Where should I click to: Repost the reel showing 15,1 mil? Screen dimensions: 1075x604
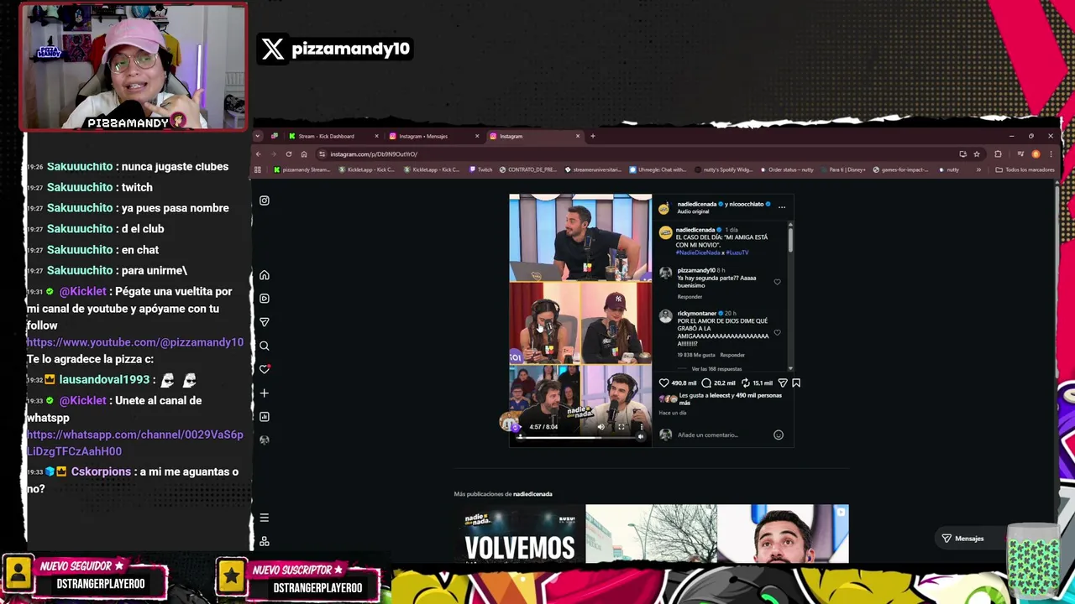pos(745,383)
